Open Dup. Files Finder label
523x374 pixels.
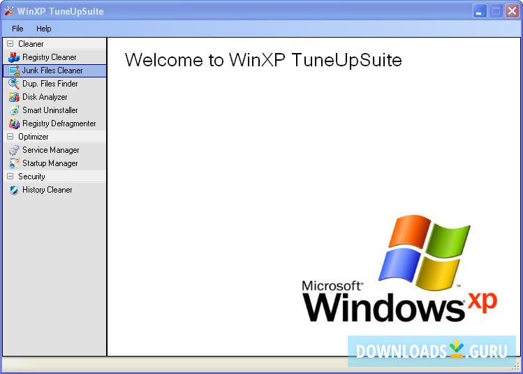point(50,84)
